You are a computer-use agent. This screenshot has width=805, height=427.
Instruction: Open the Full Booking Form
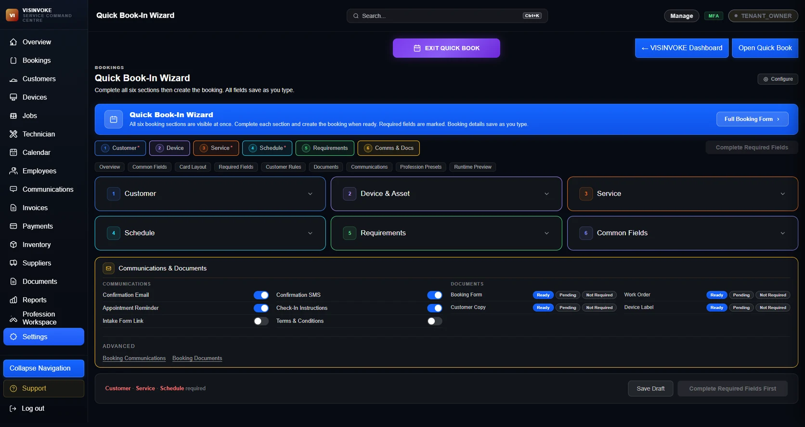click(752, 119)
